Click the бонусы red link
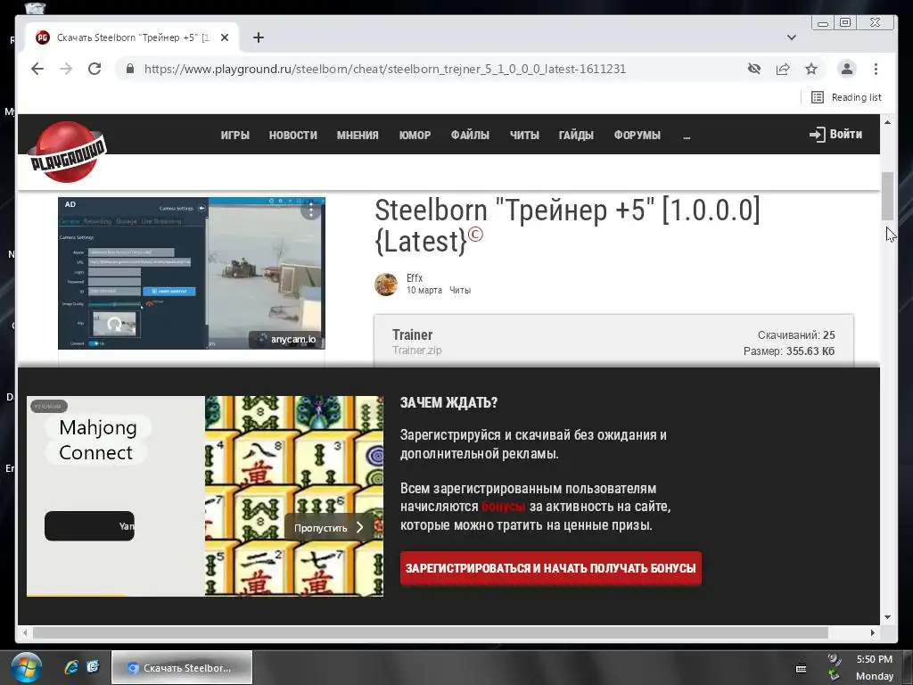Viewport: 913px width, 685px height. 504,507
